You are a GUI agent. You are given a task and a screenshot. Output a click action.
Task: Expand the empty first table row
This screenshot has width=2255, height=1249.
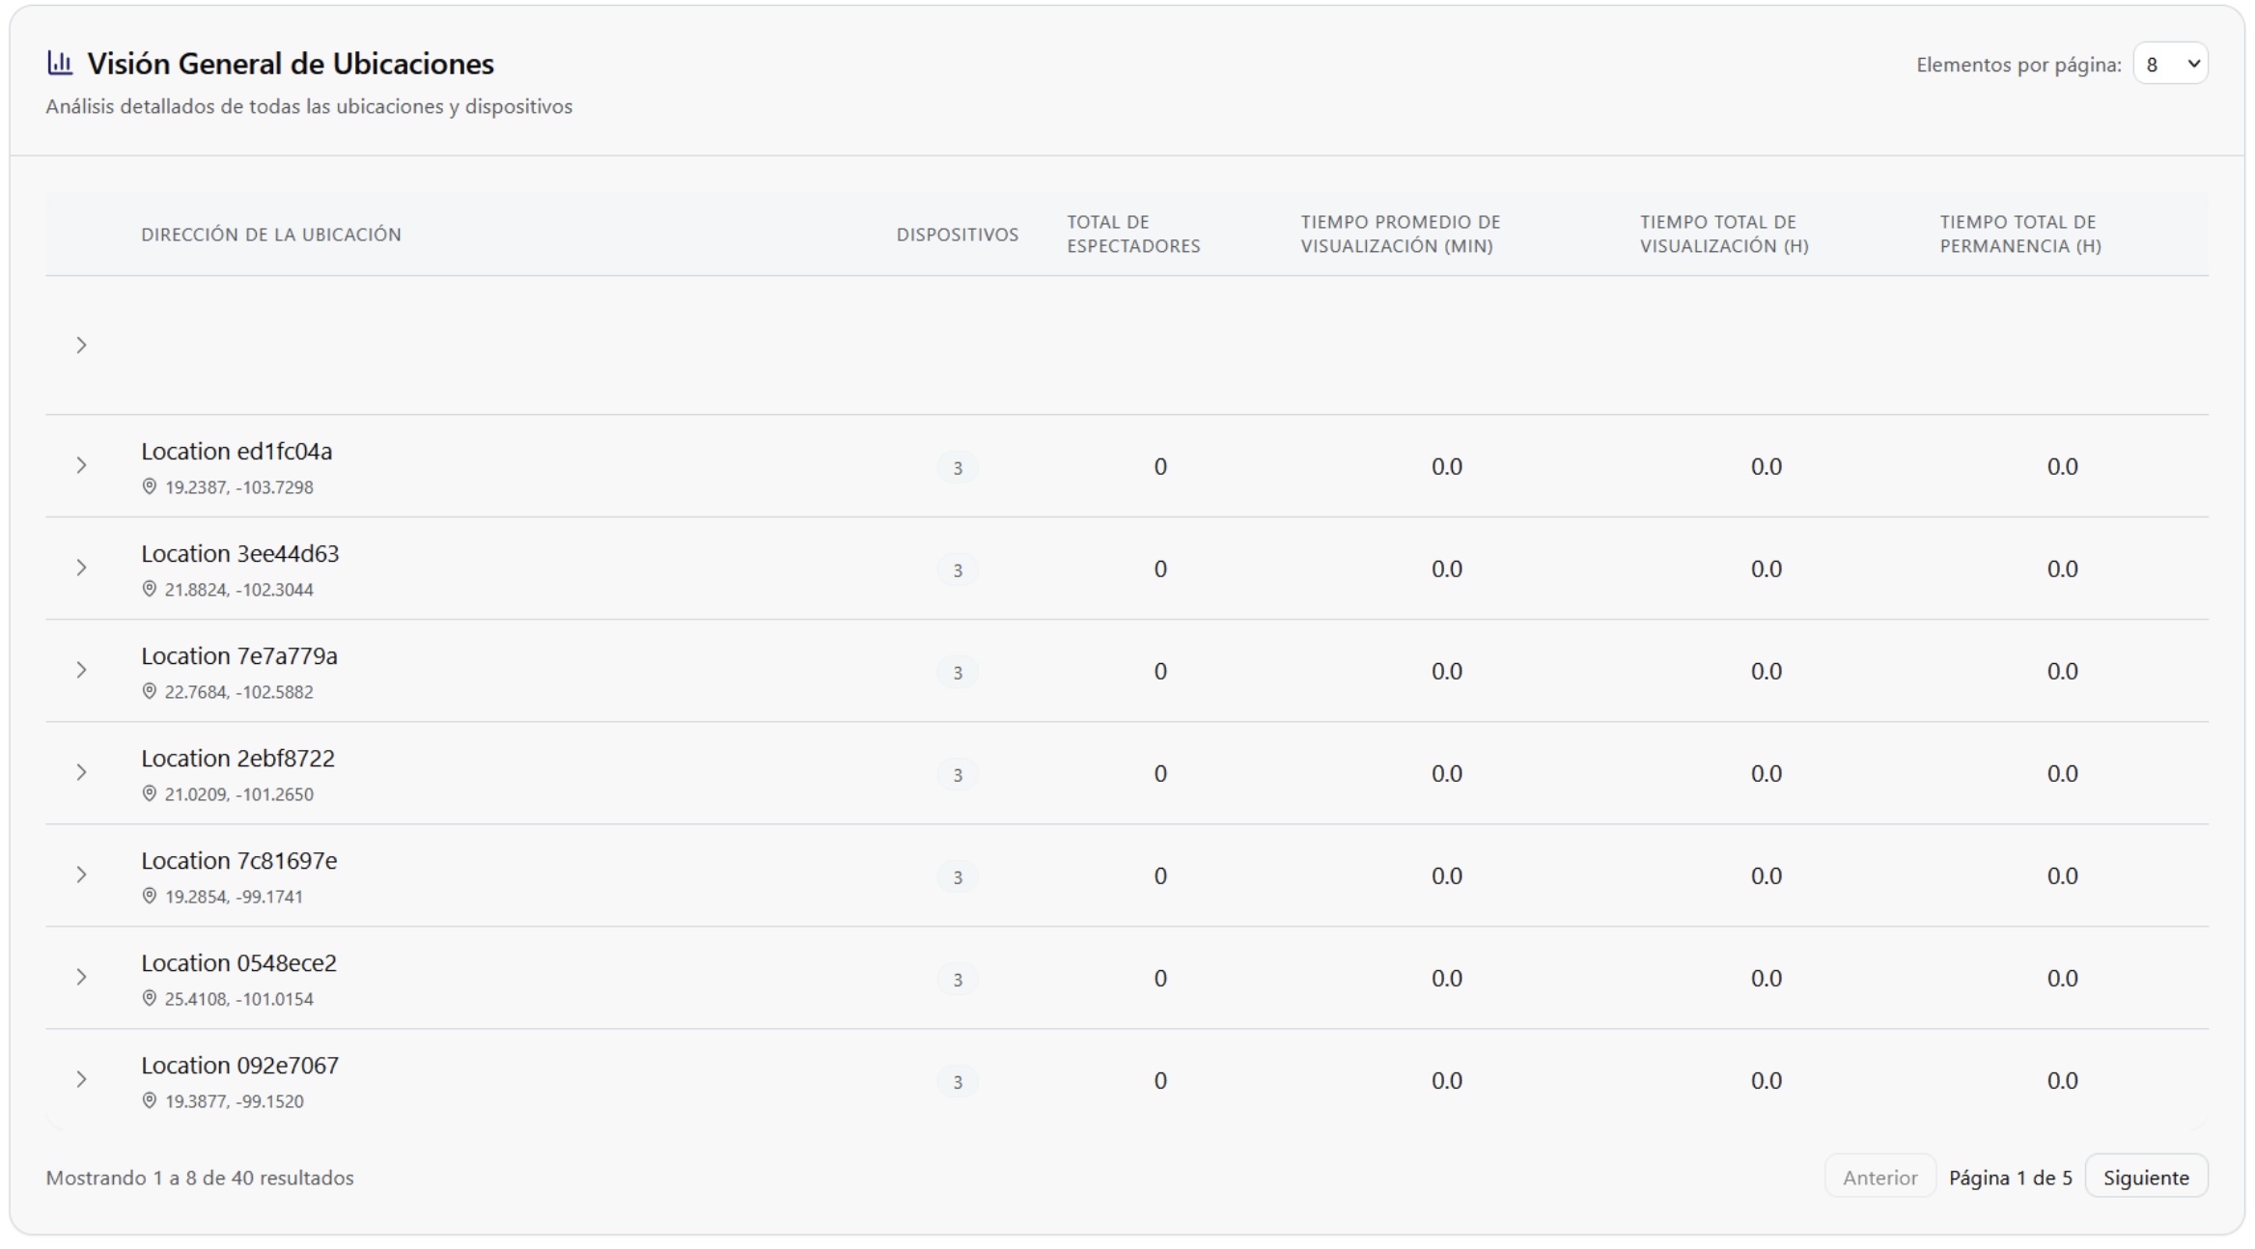point(81,346)
